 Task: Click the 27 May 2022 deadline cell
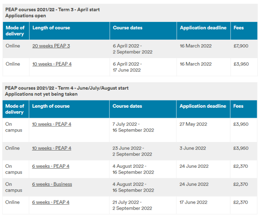coord(193,124)
